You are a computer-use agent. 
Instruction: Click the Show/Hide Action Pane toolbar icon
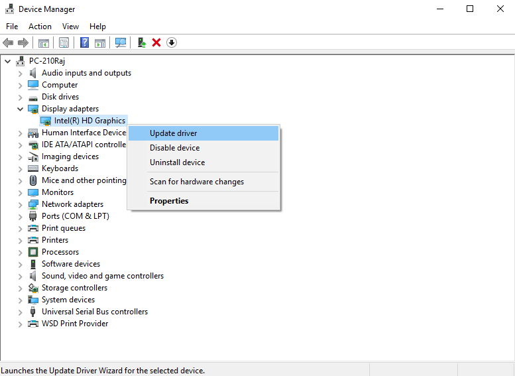(100, 42)
